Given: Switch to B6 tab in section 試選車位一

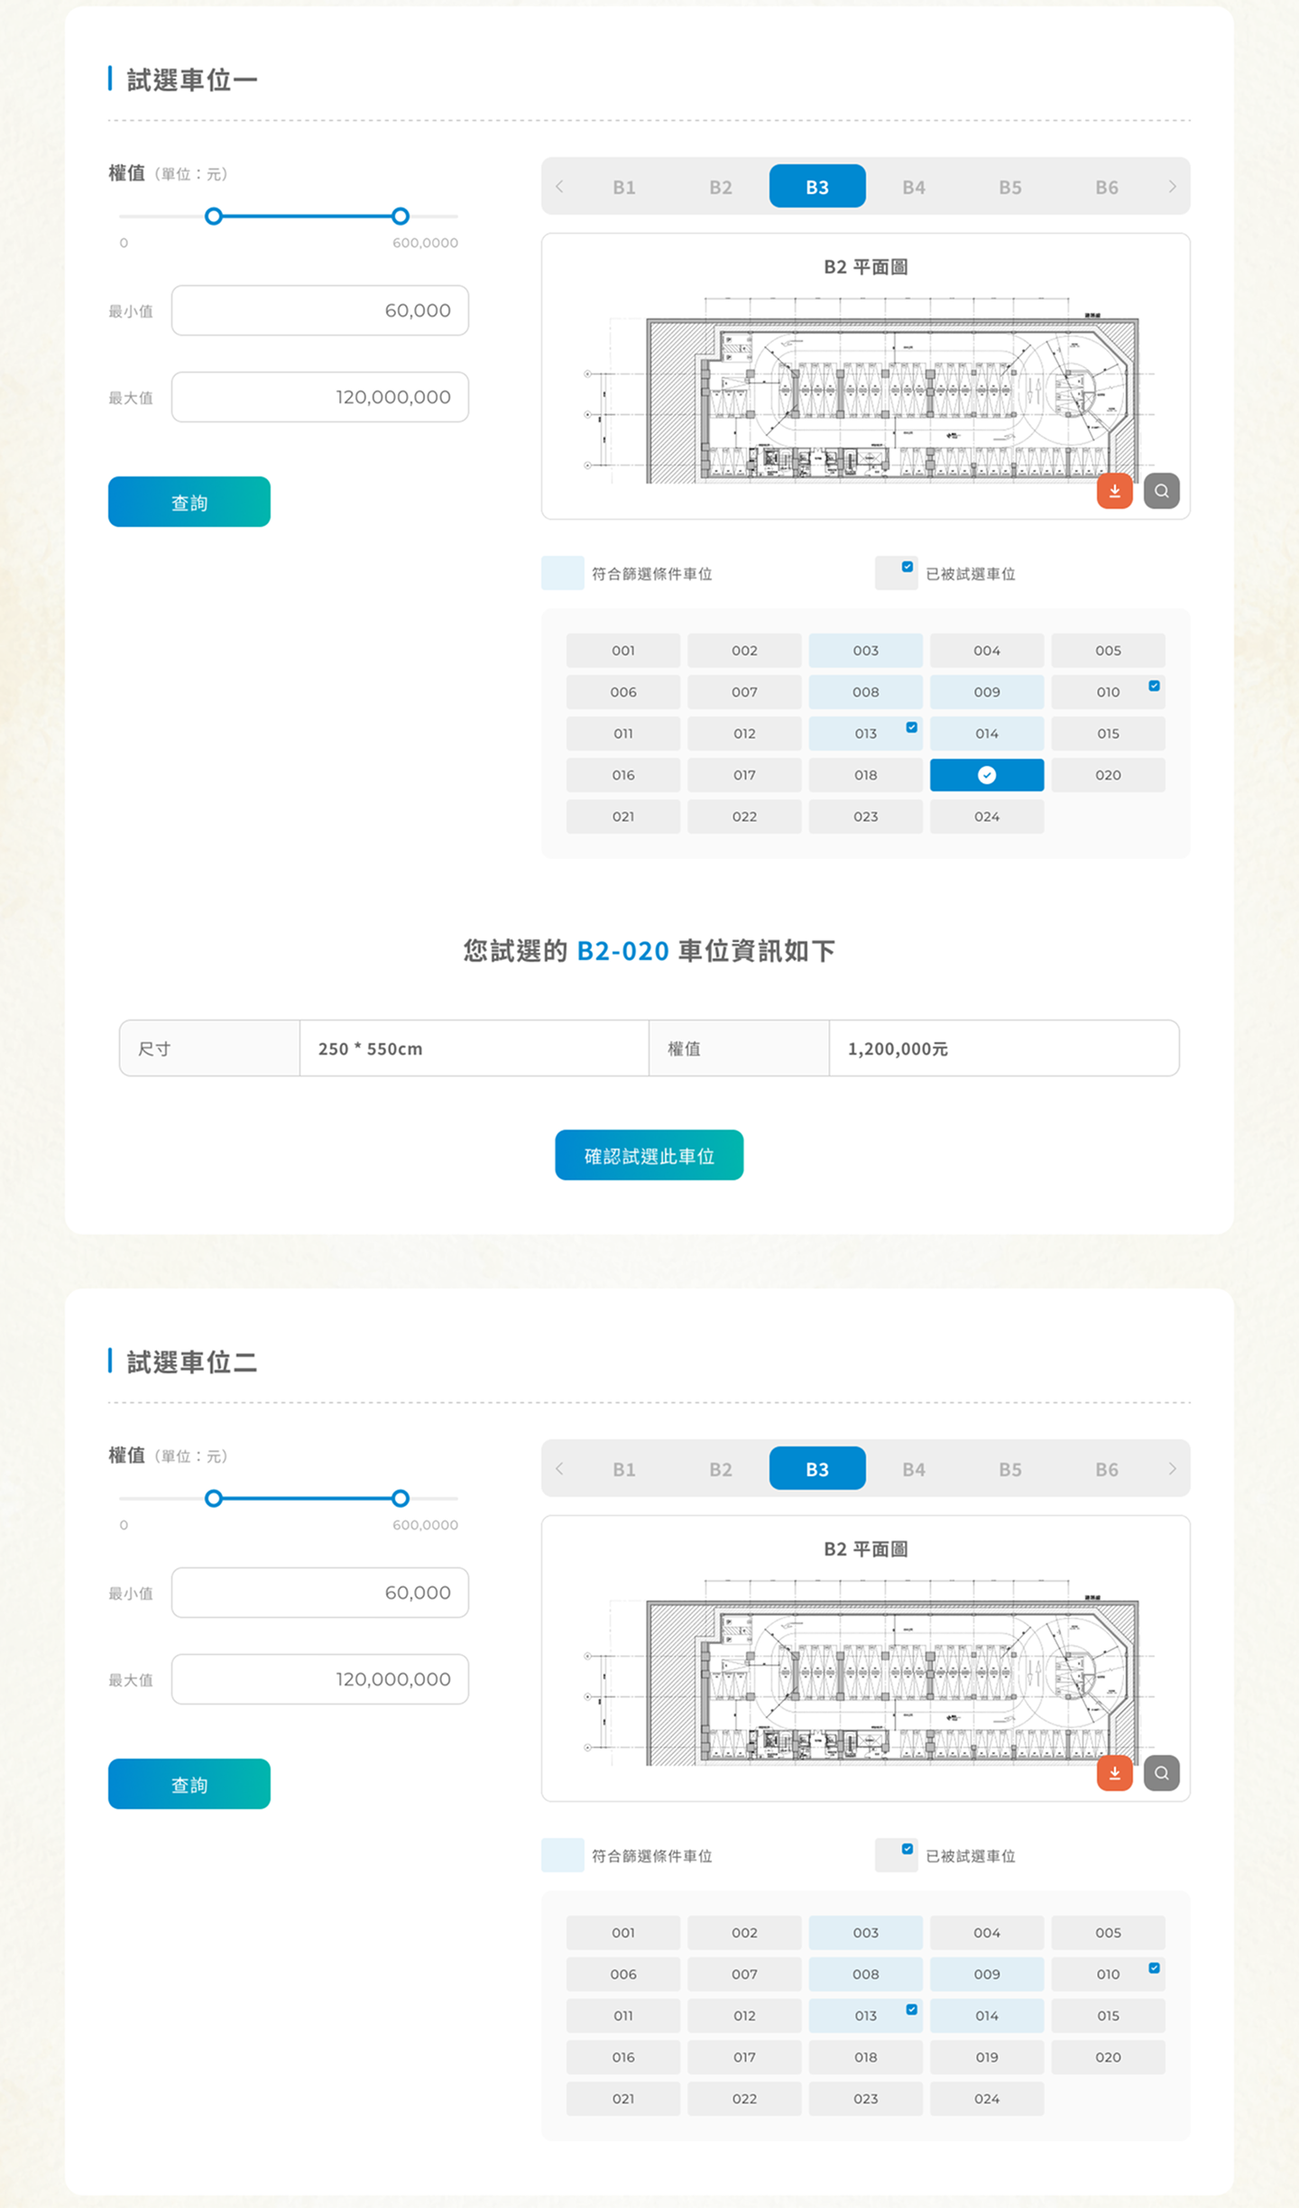Looking at the screenshot, I should pos(1107,187).
